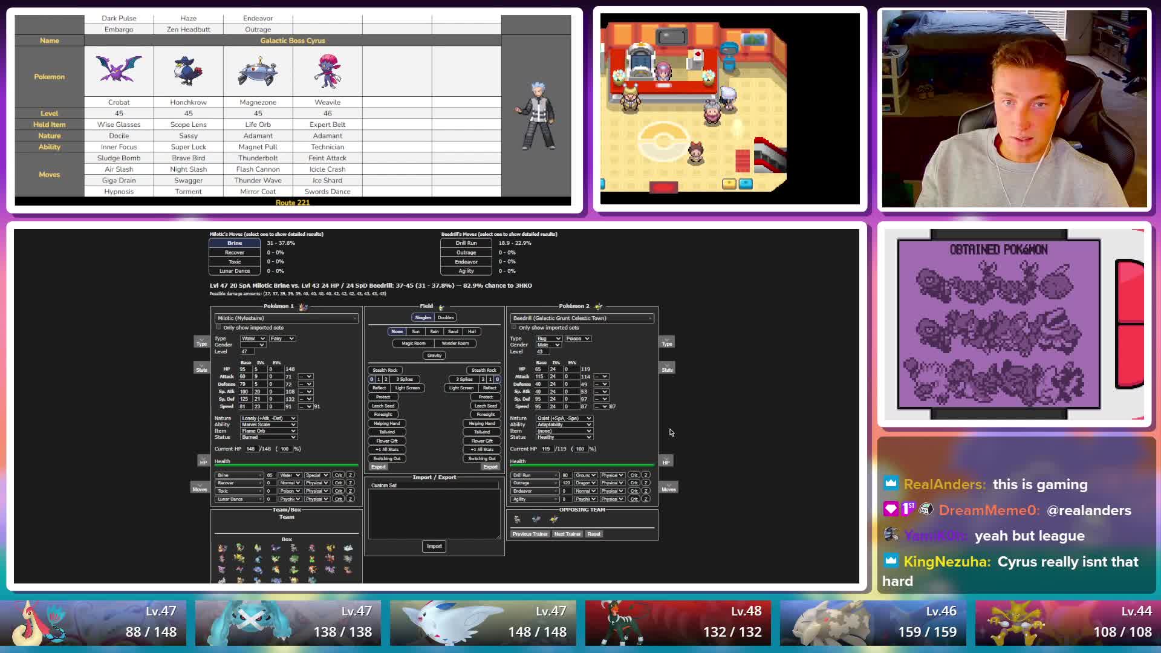Toggle Crit on Beedrill's Drill Run

634,475
